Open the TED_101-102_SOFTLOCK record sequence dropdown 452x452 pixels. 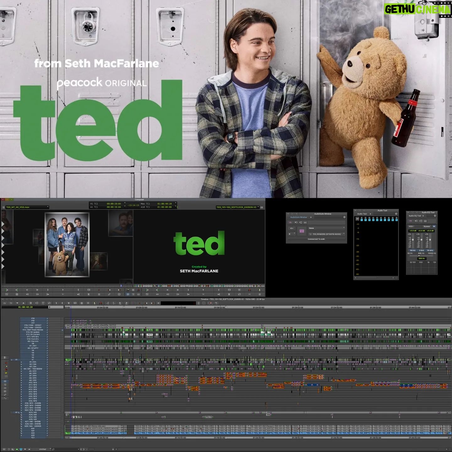(238, 207)
